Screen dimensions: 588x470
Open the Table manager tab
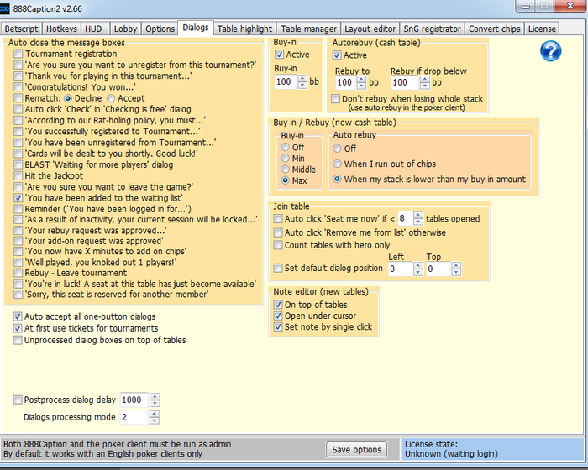click(309, 29)
